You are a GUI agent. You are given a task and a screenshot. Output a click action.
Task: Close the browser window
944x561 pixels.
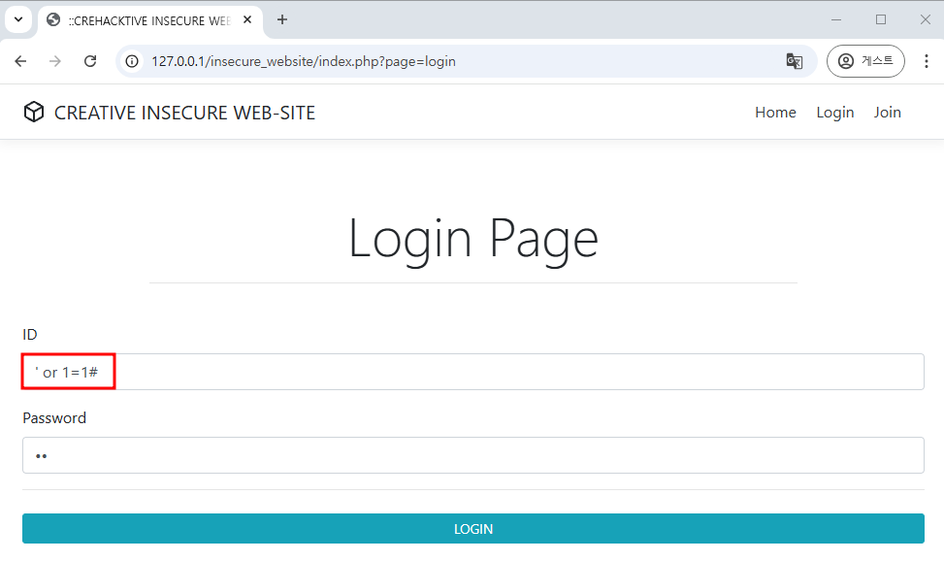pos(926,19)
